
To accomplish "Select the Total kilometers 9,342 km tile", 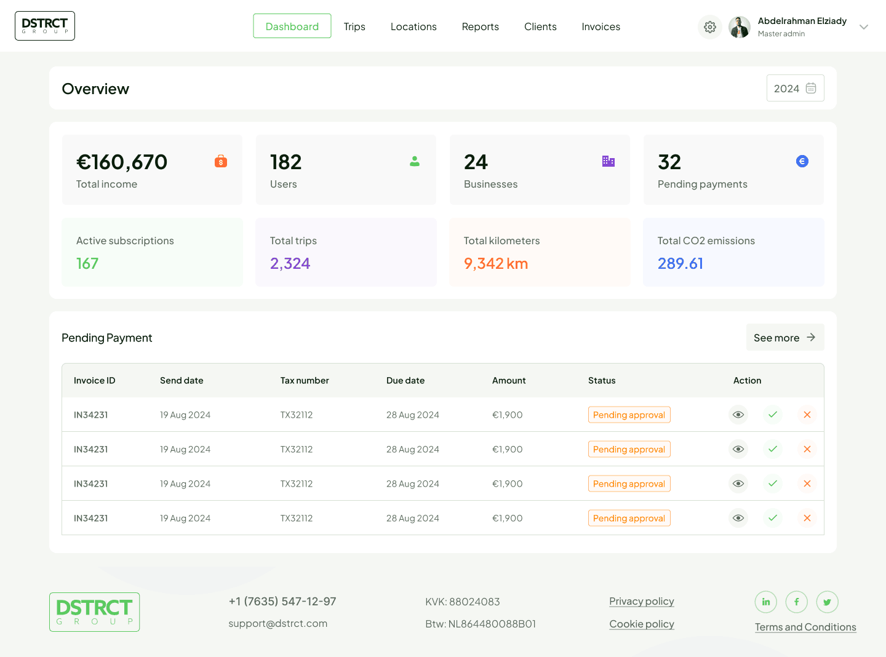I will (x=540, y=252).
